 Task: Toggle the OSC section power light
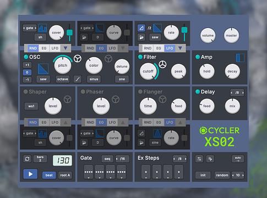coord(26,57)
